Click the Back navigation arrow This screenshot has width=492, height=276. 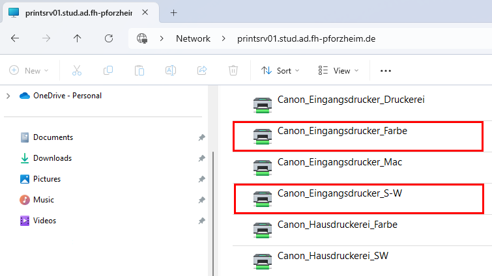coord(15,38)
